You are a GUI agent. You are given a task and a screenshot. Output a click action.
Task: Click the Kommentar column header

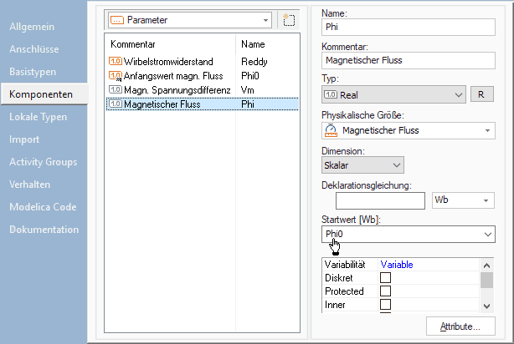(x=133, y=44)
